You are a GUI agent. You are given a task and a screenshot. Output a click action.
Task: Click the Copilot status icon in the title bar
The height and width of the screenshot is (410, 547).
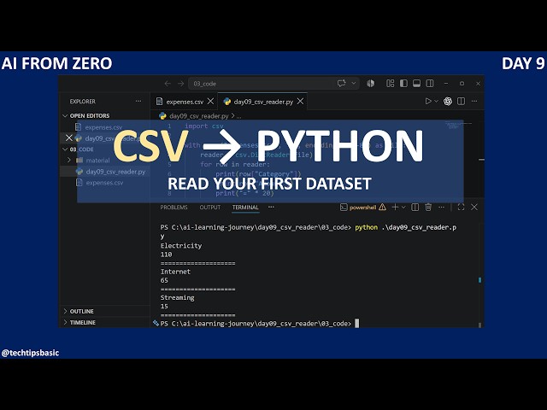click(x=370, y=84)
